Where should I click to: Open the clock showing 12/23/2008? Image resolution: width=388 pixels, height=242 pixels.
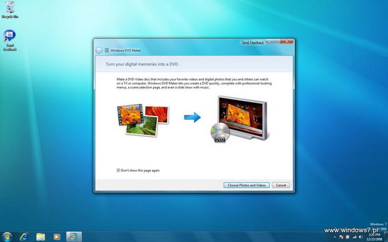click(374, 237)
